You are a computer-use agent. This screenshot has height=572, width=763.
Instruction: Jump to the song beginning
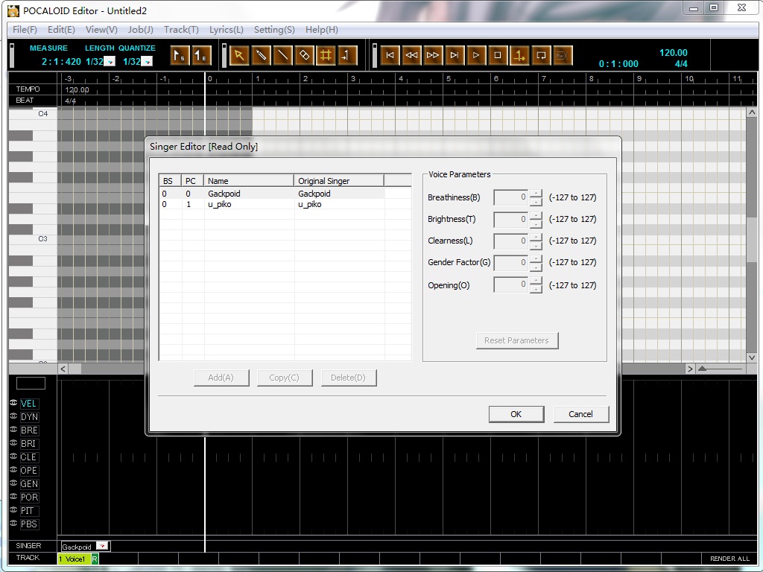pyautogui.click(x=390, y=55)
